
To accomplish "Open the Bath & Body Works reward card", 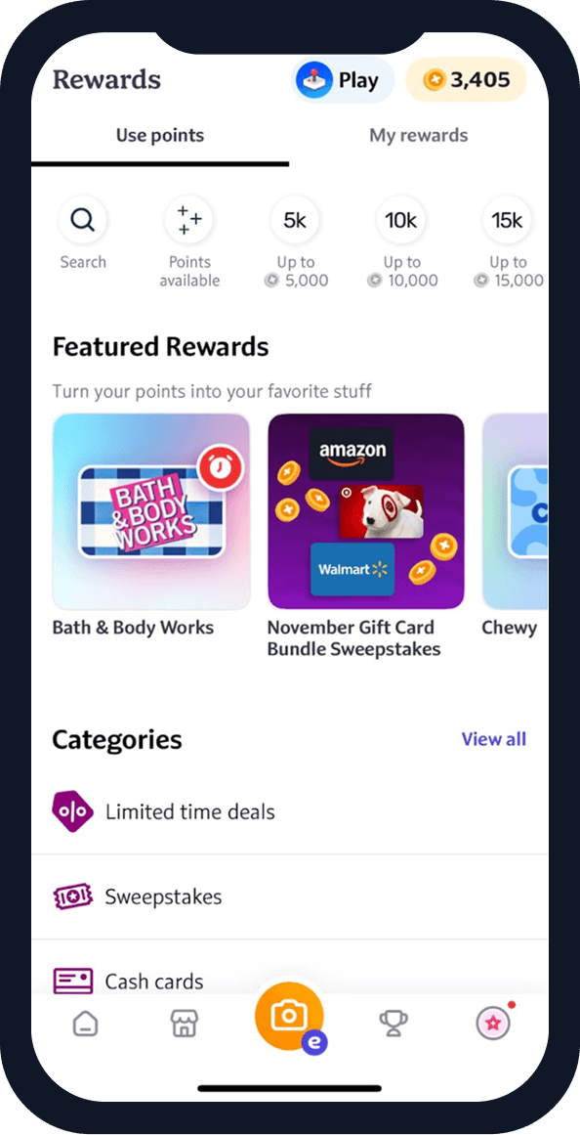I will tap(151, 526).
